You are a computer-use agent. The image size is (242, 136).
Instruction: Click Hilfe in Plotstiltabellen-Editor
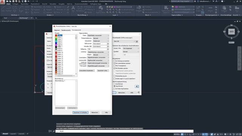tap(106, 113)
